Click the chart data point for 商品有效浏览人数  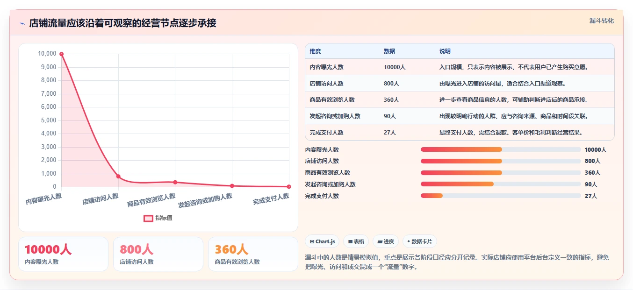click(175, 182)
